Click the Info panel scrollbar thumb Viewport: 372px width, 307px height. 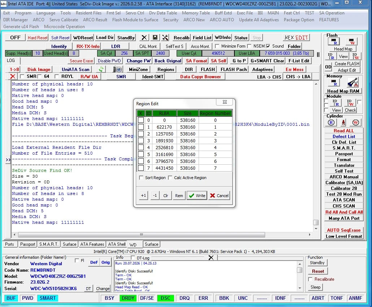click(300, 270)
